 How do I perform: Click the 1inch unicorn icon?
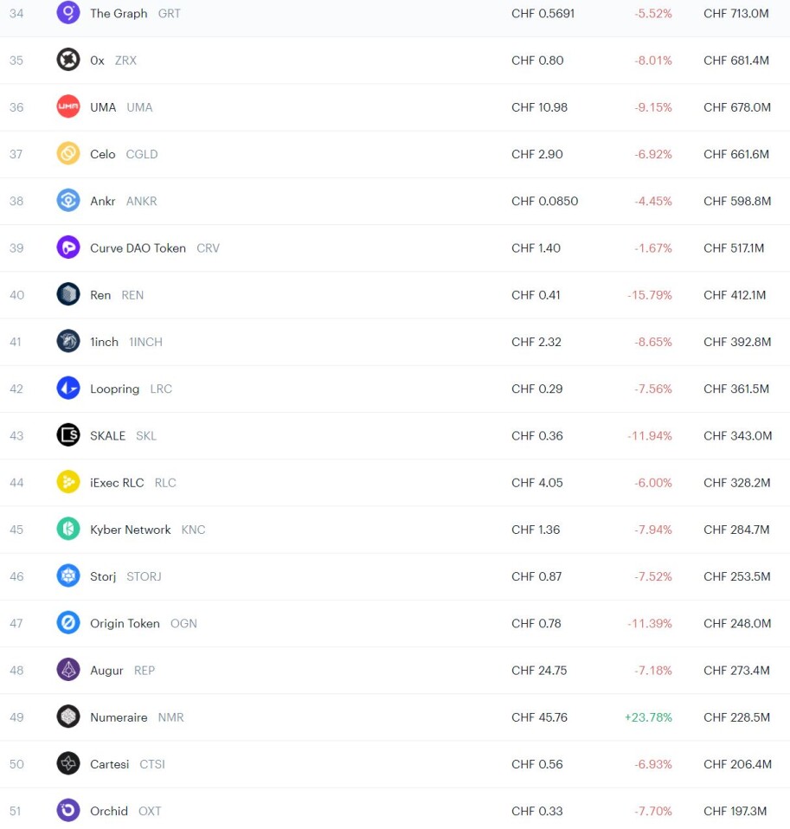(68, 341)
